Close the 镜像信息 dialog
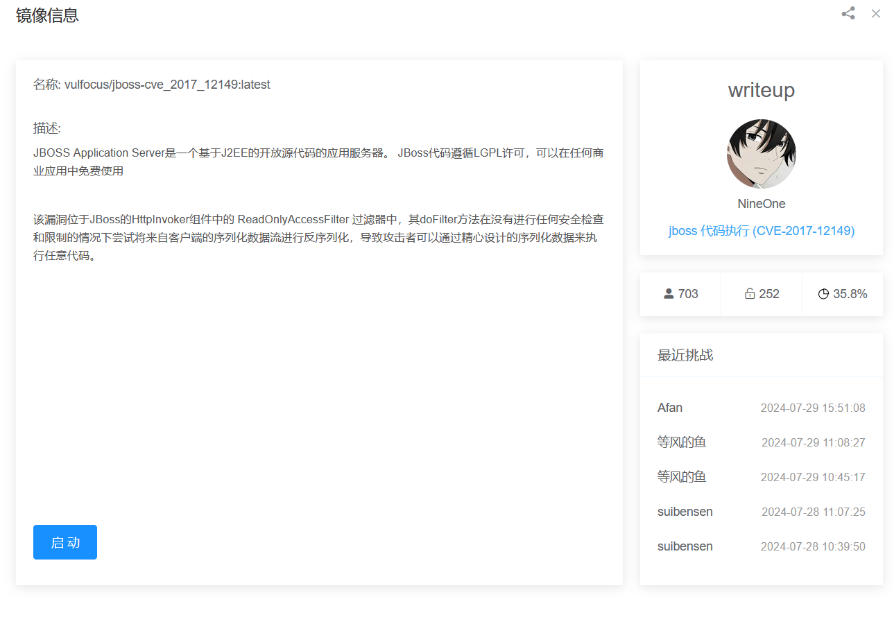This screenshot has width=894, height=624. point(876,13)
